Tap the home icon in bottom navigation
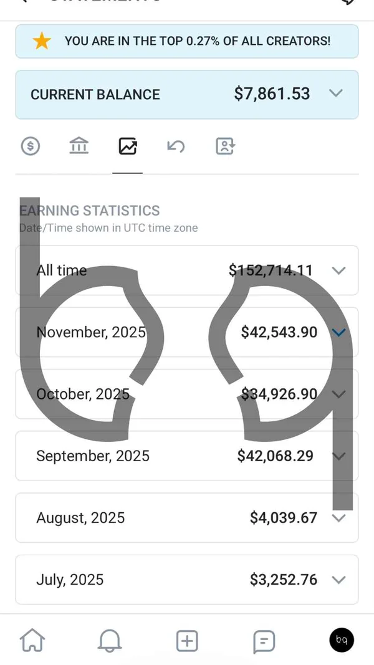Screen dimensions: 374x665 32,640
